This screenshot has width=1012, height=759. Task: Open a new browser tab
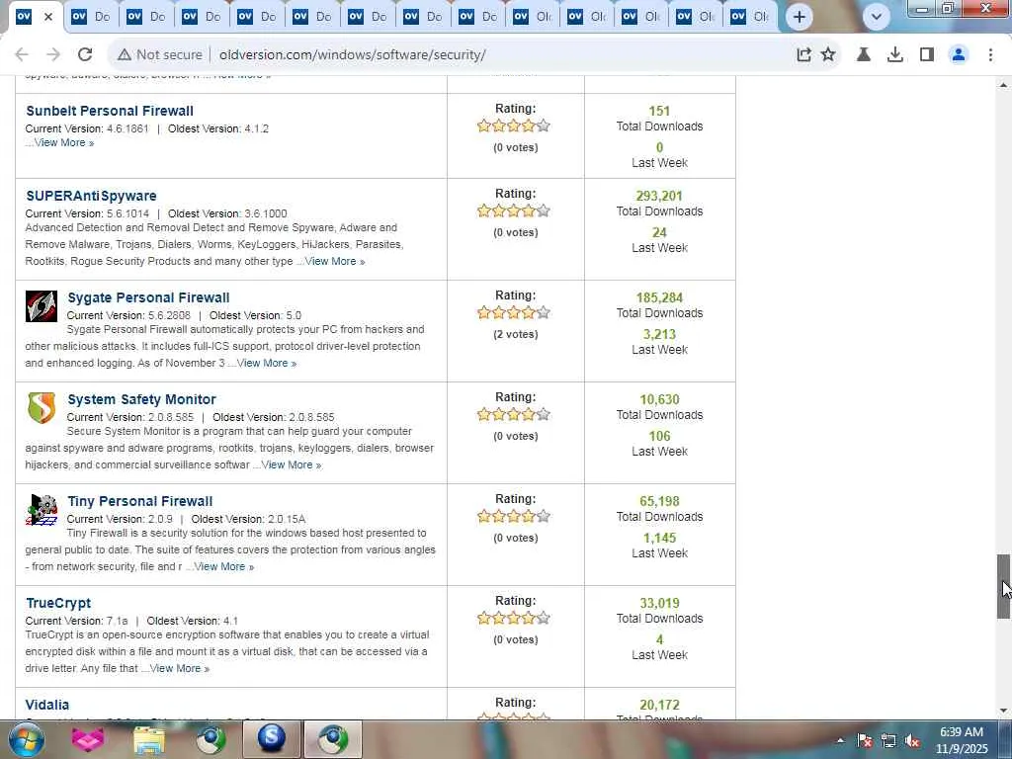click(799, 17)
